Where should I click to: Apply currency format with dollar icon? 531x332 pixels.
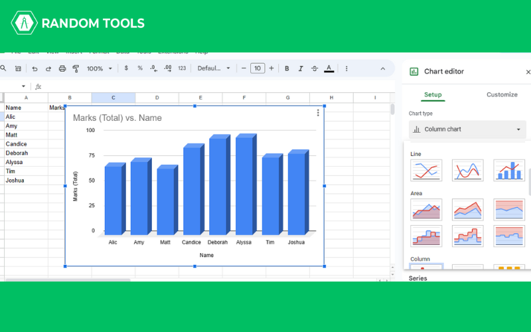coord(126,68)
